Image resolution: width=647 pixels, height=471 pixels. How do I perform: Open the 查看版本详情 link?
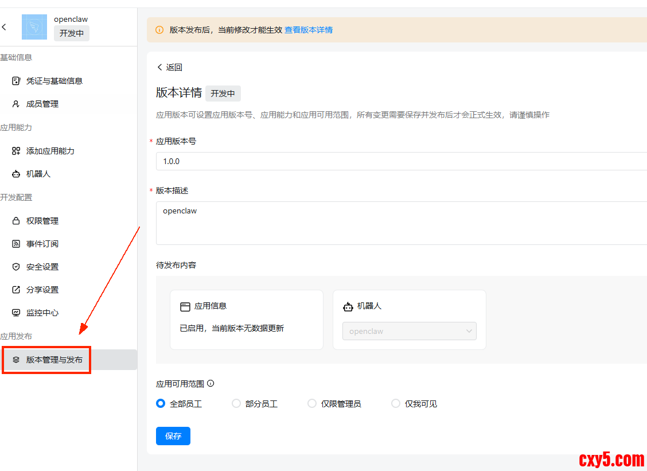point(309,30)
